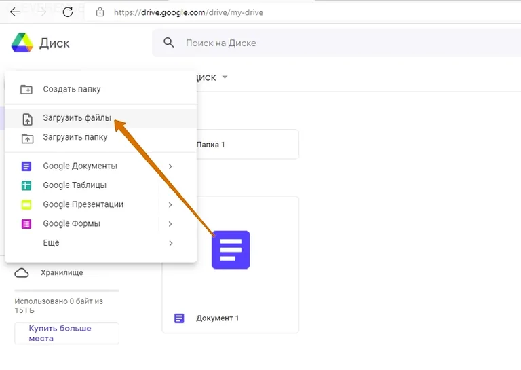
Task: Click the browser back arrow
Action: tap(15, 12)
